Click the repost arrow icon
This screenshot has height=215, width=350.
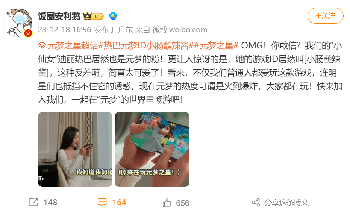[33, 202]
